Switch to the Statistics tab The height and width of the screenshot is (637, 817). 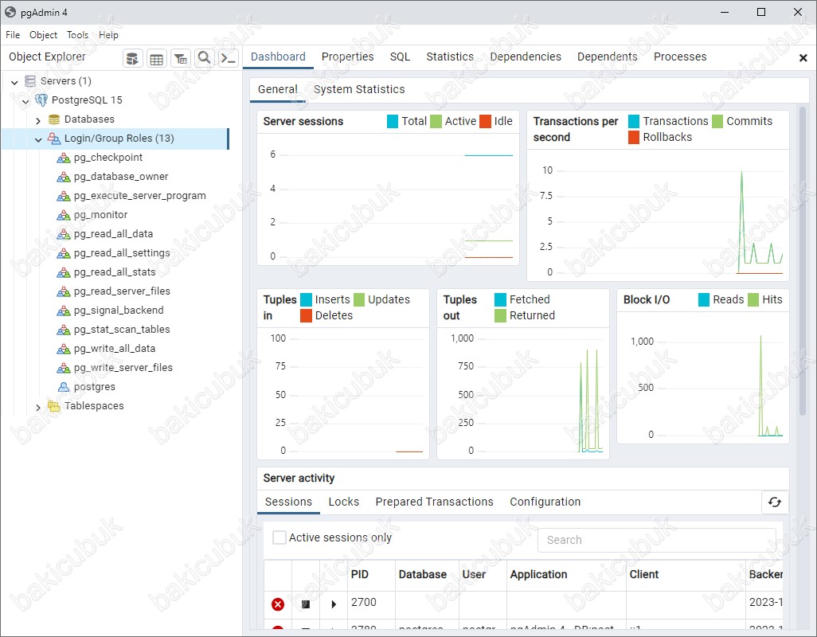450,57
